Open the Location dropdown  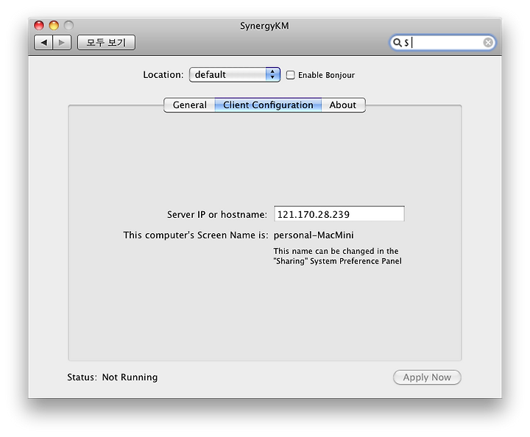pos(235,74)
